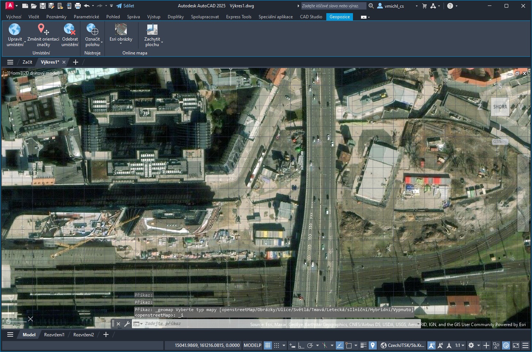Switch to Rozvržení2 layout tab
The width and height of the screenshot is (532, 352).
point(84,334)
